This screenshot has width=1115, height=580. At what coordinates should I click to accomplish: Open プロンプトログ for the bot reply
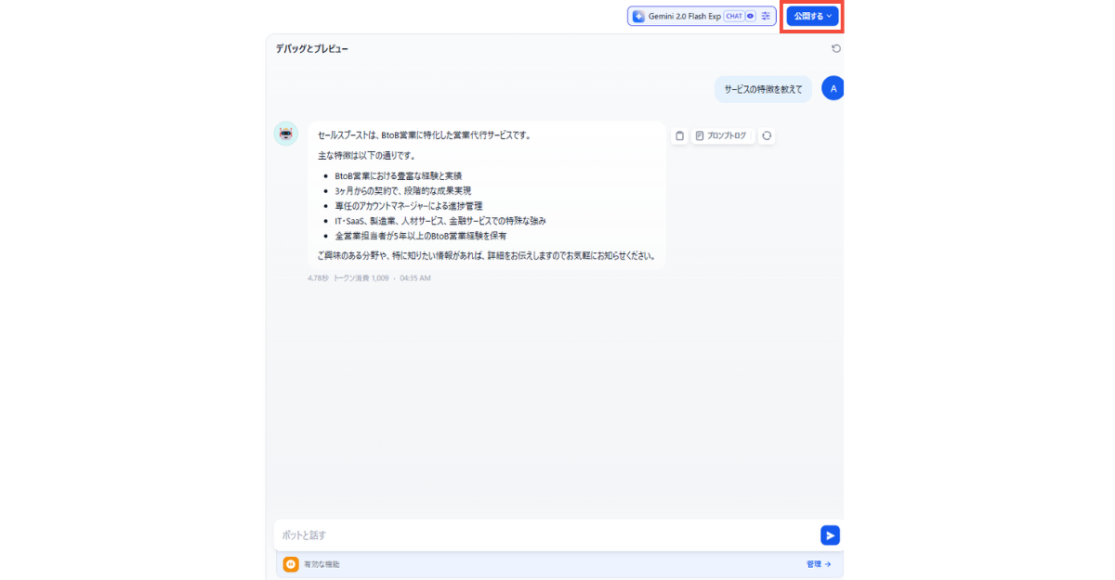pyautogui.click(x=722, y=135)
